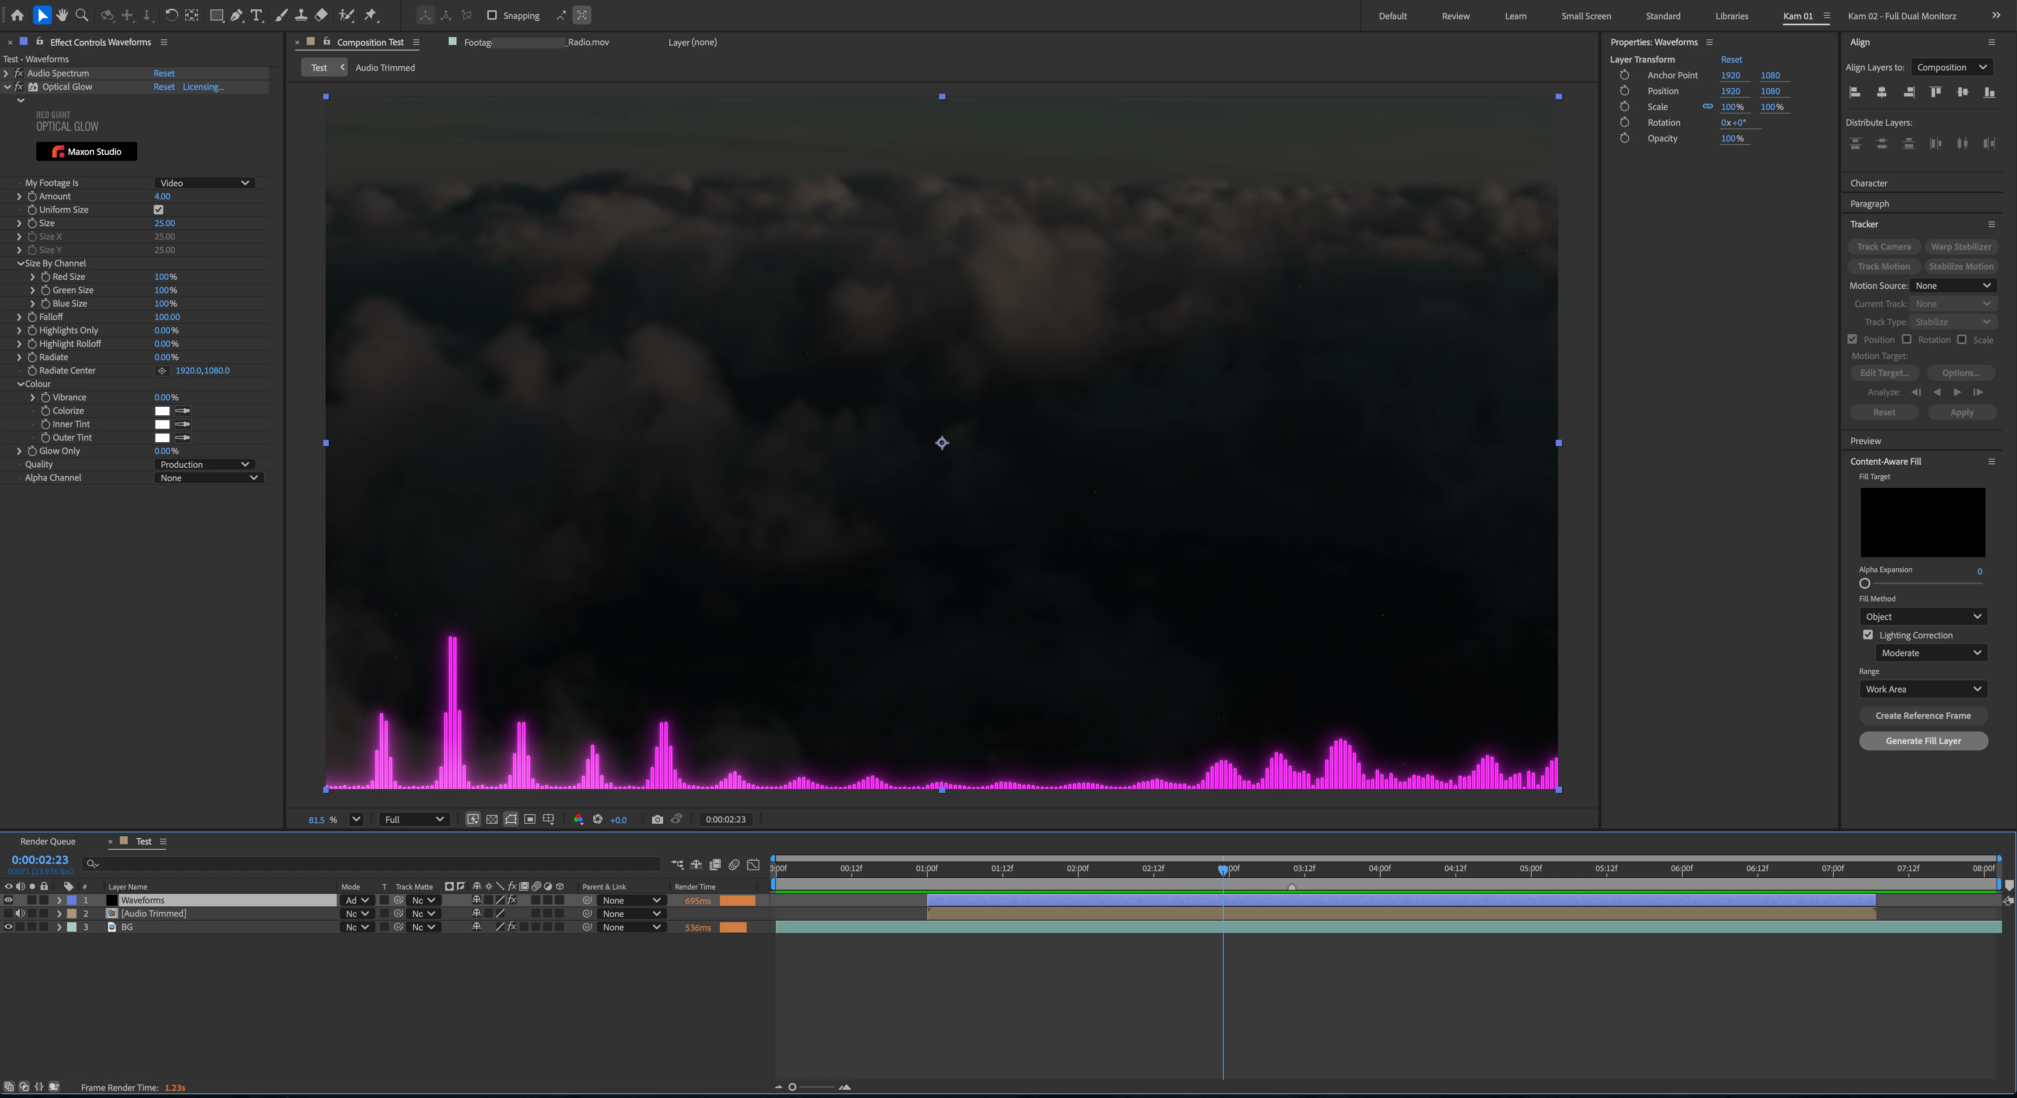Switch to the Default workspace
The width and height of the screenshot is (2017, 1098).
pos(1392,16)
